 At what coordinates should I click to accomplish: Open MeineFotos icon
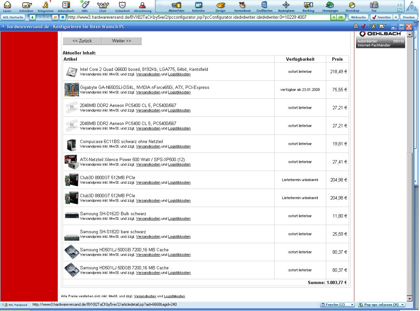coord(177,5)
